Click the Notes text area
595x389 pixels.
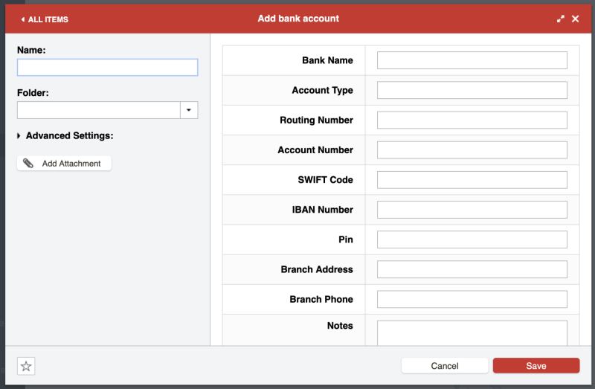point(472,332)
